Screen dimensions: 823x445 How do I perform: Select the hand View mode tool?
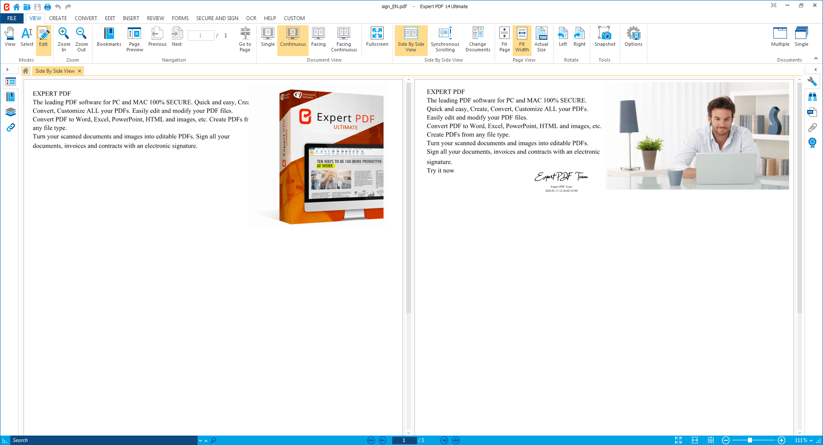tap(10, 37)
